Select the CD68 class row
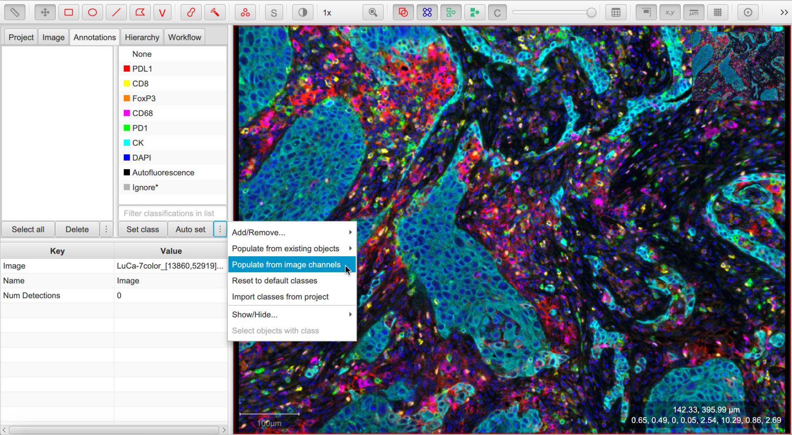 [173, 113]
